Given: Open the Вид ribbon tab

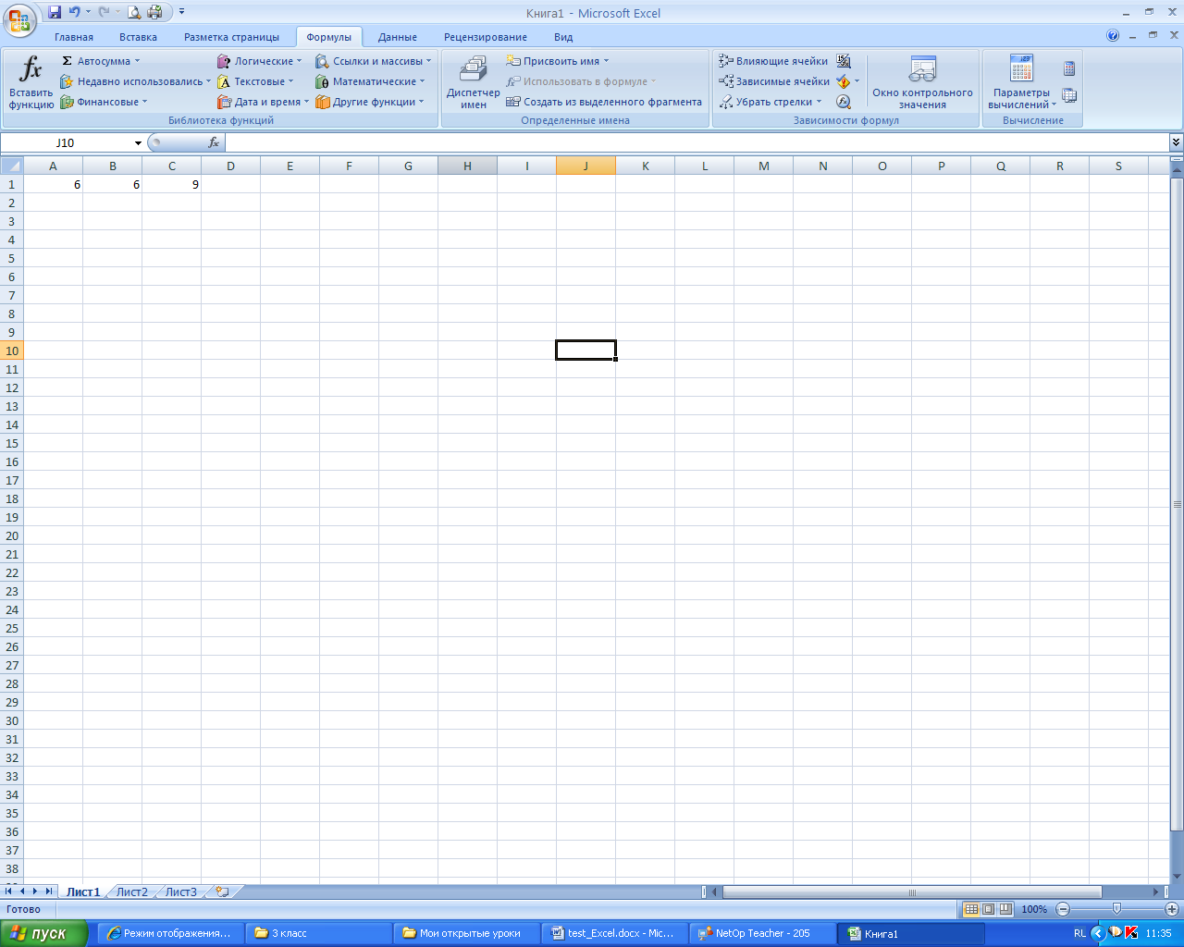Looking at the screenshot, I should [563, 37].
